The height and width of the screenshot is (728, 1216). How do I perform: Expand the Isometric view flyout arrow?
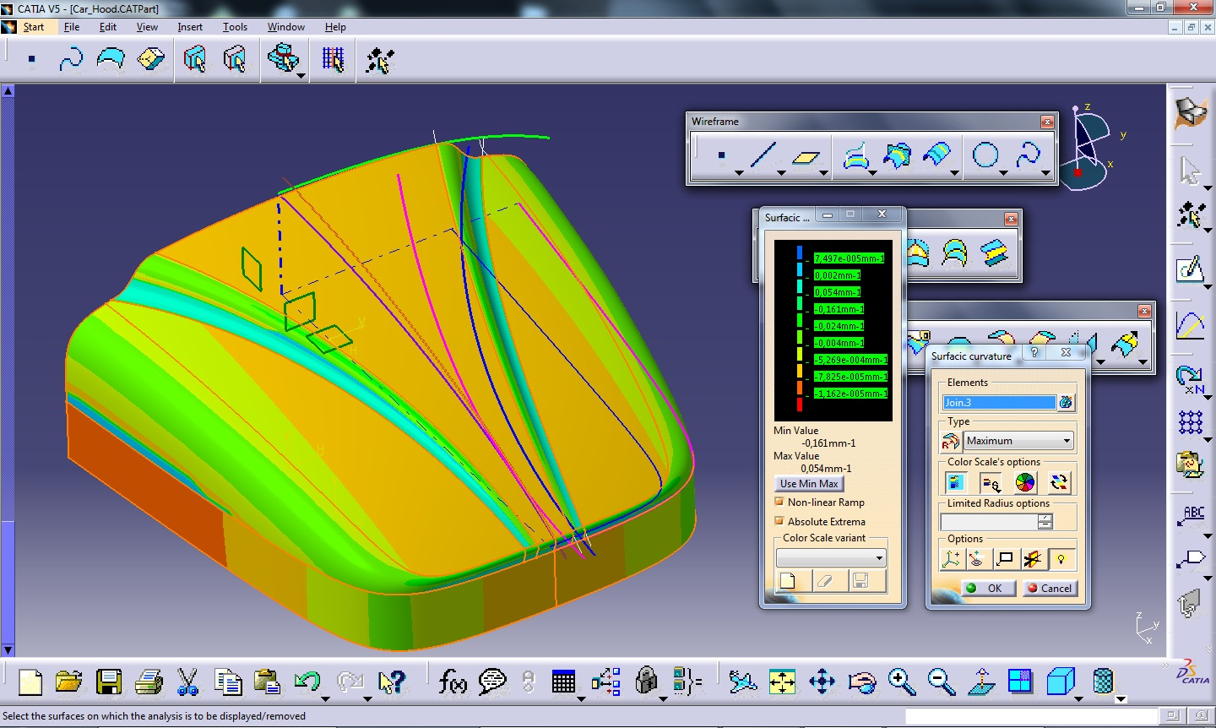click(1078, 698)
